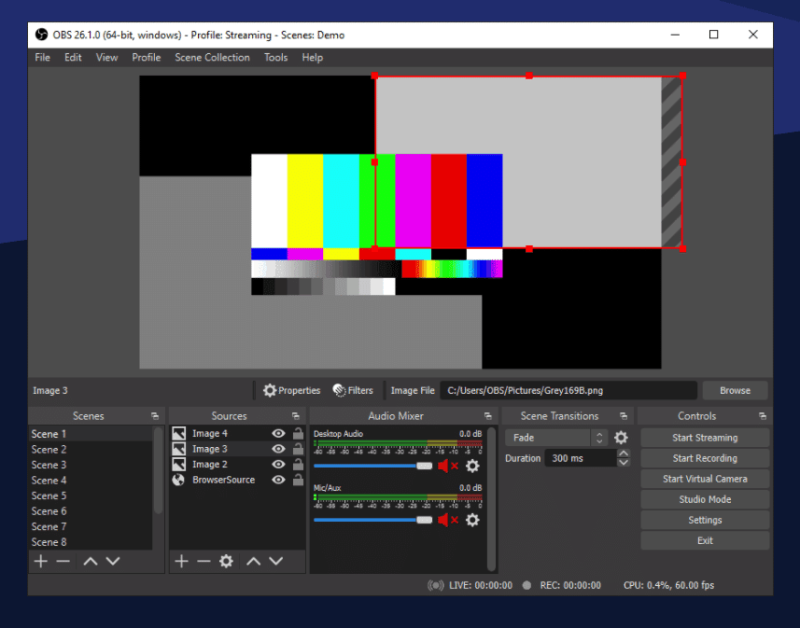The width and height of the screenshot is (800, 628).
Task: Toggle visibility of Image 2 source
Action: (278, 465)
